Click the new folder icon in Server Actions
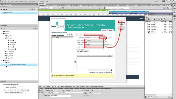 tap(4, 9)
